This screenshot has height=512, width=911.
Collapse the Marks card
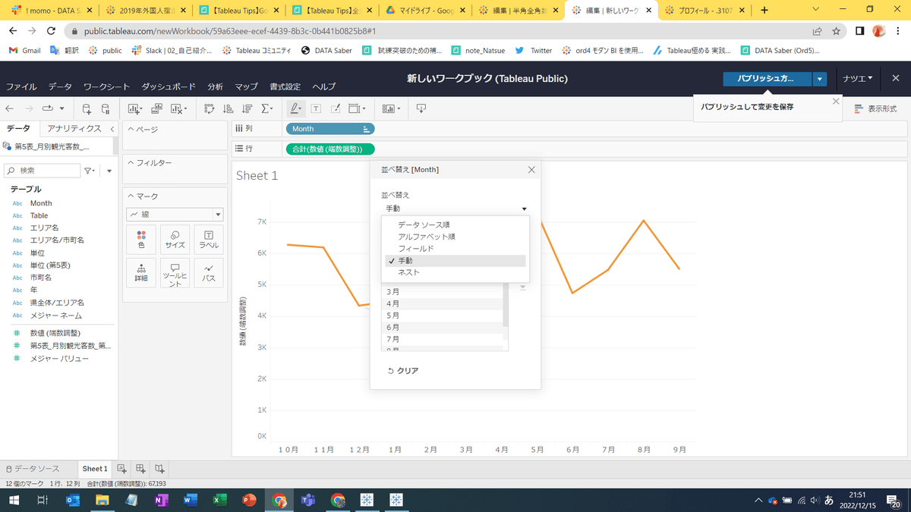(131, 196)
